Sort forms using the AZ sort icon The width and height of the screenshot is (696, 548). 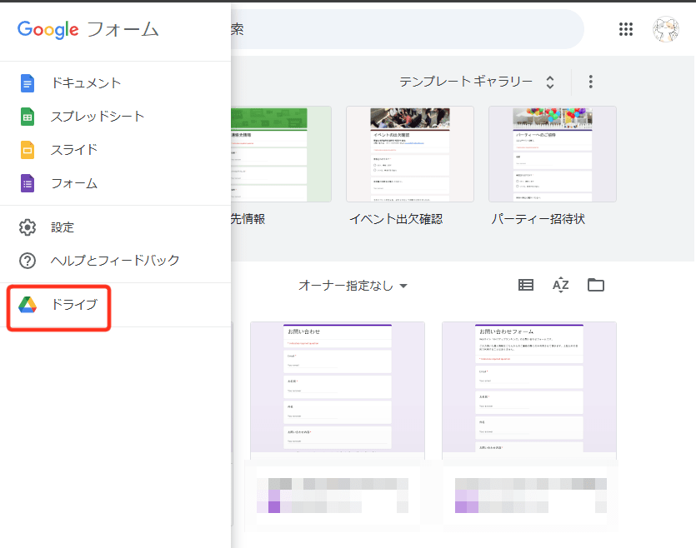(560, 285)
